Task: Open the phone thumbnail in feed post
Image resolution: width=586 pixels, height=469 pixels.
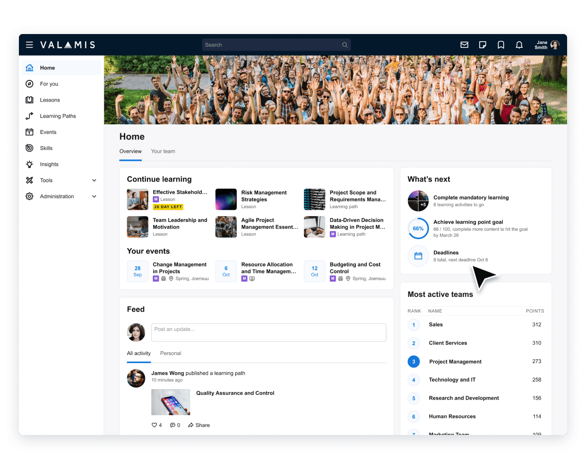Action: (171, 402)
